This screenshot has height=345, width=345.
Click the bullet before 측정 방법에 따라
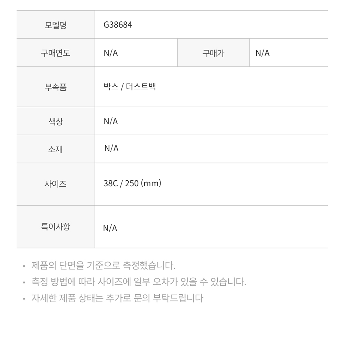tap(24, 282)
